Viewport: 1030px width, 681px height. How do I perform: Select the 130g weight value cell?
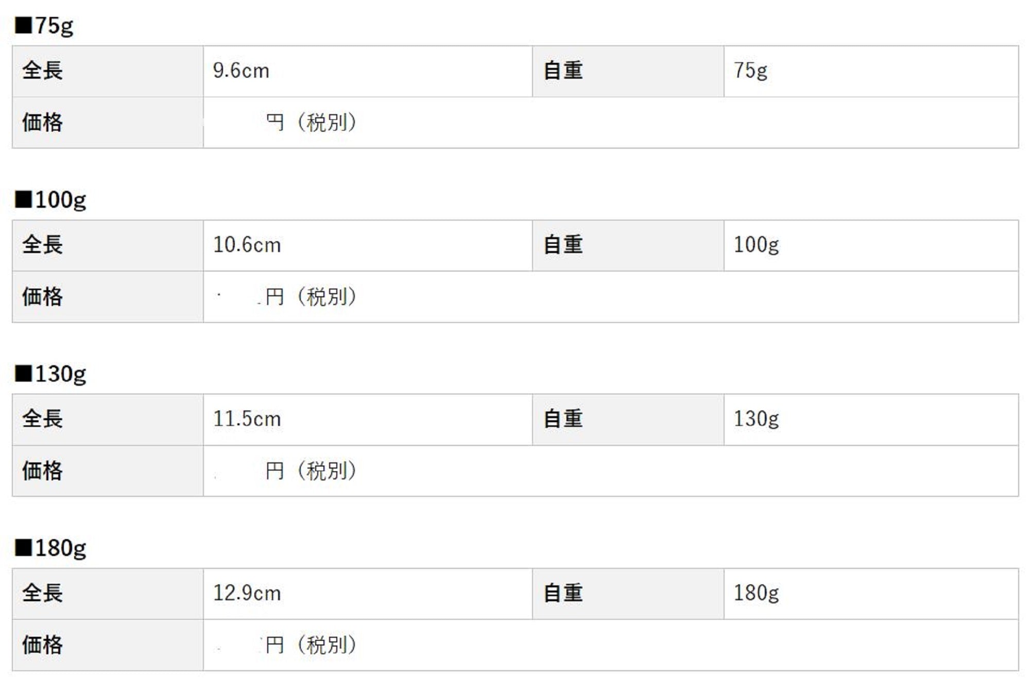756,419
